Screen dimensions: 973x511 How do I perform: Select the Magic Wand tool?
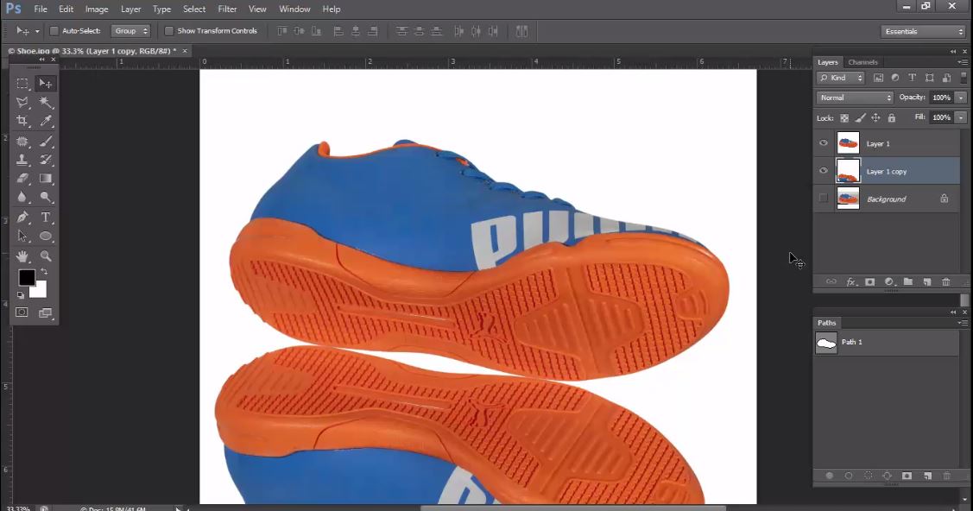click(45, 102)
